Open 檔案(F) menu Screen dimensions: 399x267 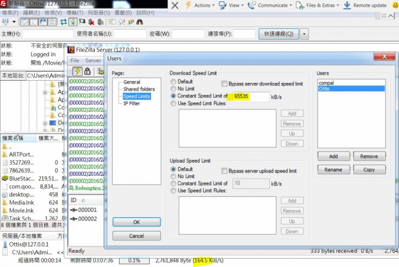click(x=10, y=13)
